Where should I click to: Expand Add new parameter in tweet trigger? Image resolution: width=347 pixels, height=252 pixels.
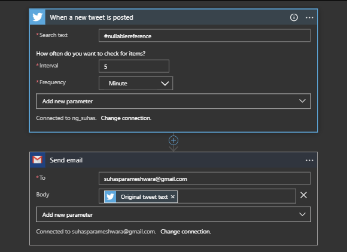[173, 101]
